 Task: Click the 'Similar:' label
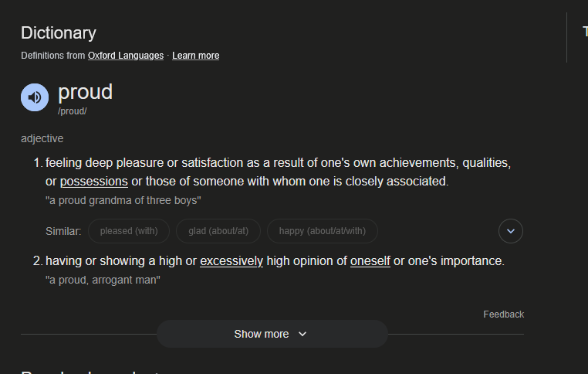(63, 231)
